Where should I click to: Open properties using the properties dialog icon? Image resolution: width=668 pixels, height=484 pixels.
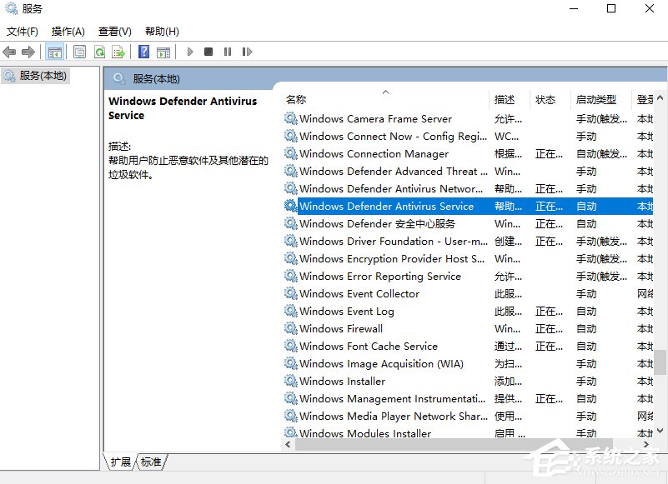tap(80, 51)
